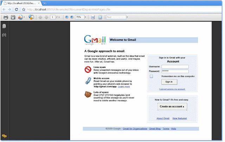Bookmark the page with the star icon
The height and width of the screenshot is (142, 225).
pos(24,9)
